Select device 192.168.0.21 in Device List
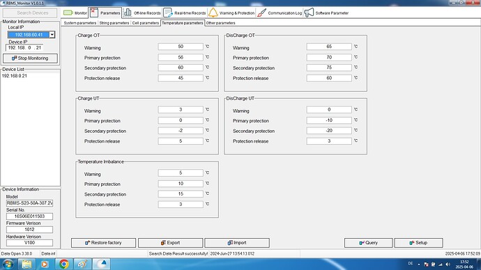This screenshot has height=270, width=481. [x=15, y=76]
